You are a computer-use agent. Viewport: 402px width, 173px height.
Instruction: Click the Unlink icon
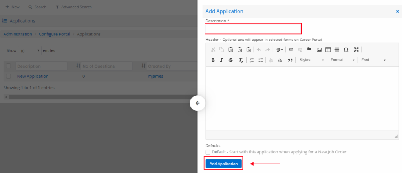click(x=300, y=50)
